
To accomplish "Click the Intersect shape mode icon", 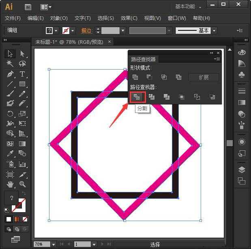I will pyautogui.click(x=164, y=77).
